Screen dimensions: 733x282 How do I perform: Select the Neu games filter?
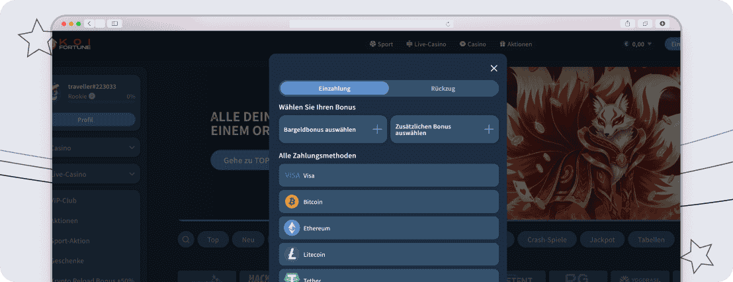click(248, 240)
